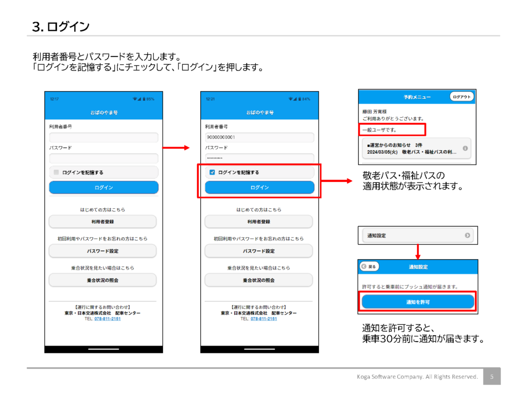The height and width of the screenshot is (395, 527).
Task: Click the Wi-Fi icon on the 12:17 phone
Action: (134, 99)
